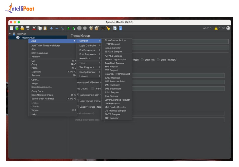Choose TCP Sampler menu item

tap(116, 118)
